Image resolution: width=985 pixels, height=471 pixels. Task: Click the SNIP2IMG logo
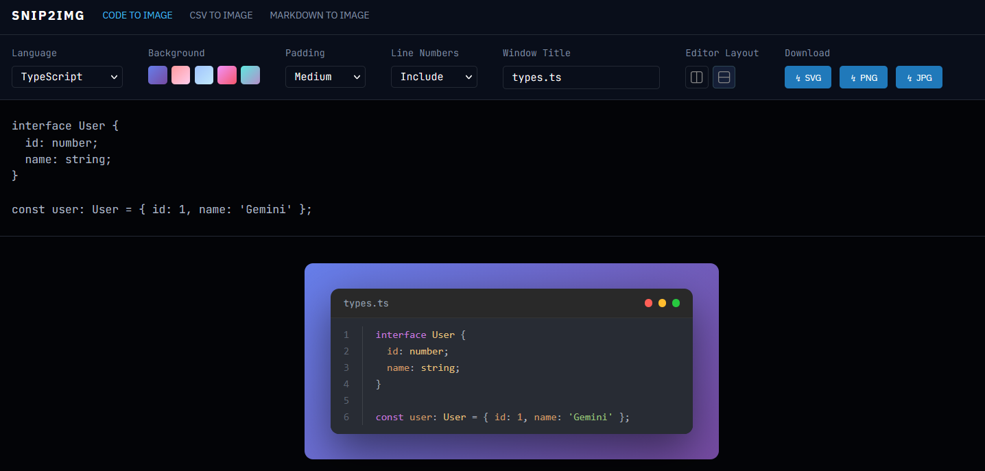tap(48, 15)
